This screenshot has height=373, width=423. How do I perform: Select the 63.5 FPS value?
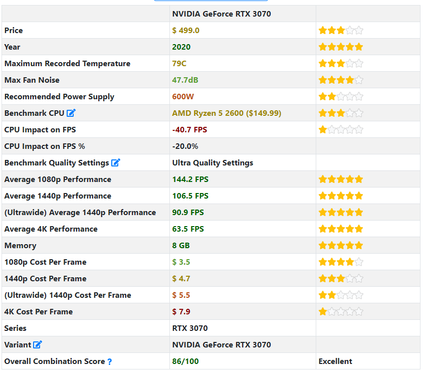point(188,229)
